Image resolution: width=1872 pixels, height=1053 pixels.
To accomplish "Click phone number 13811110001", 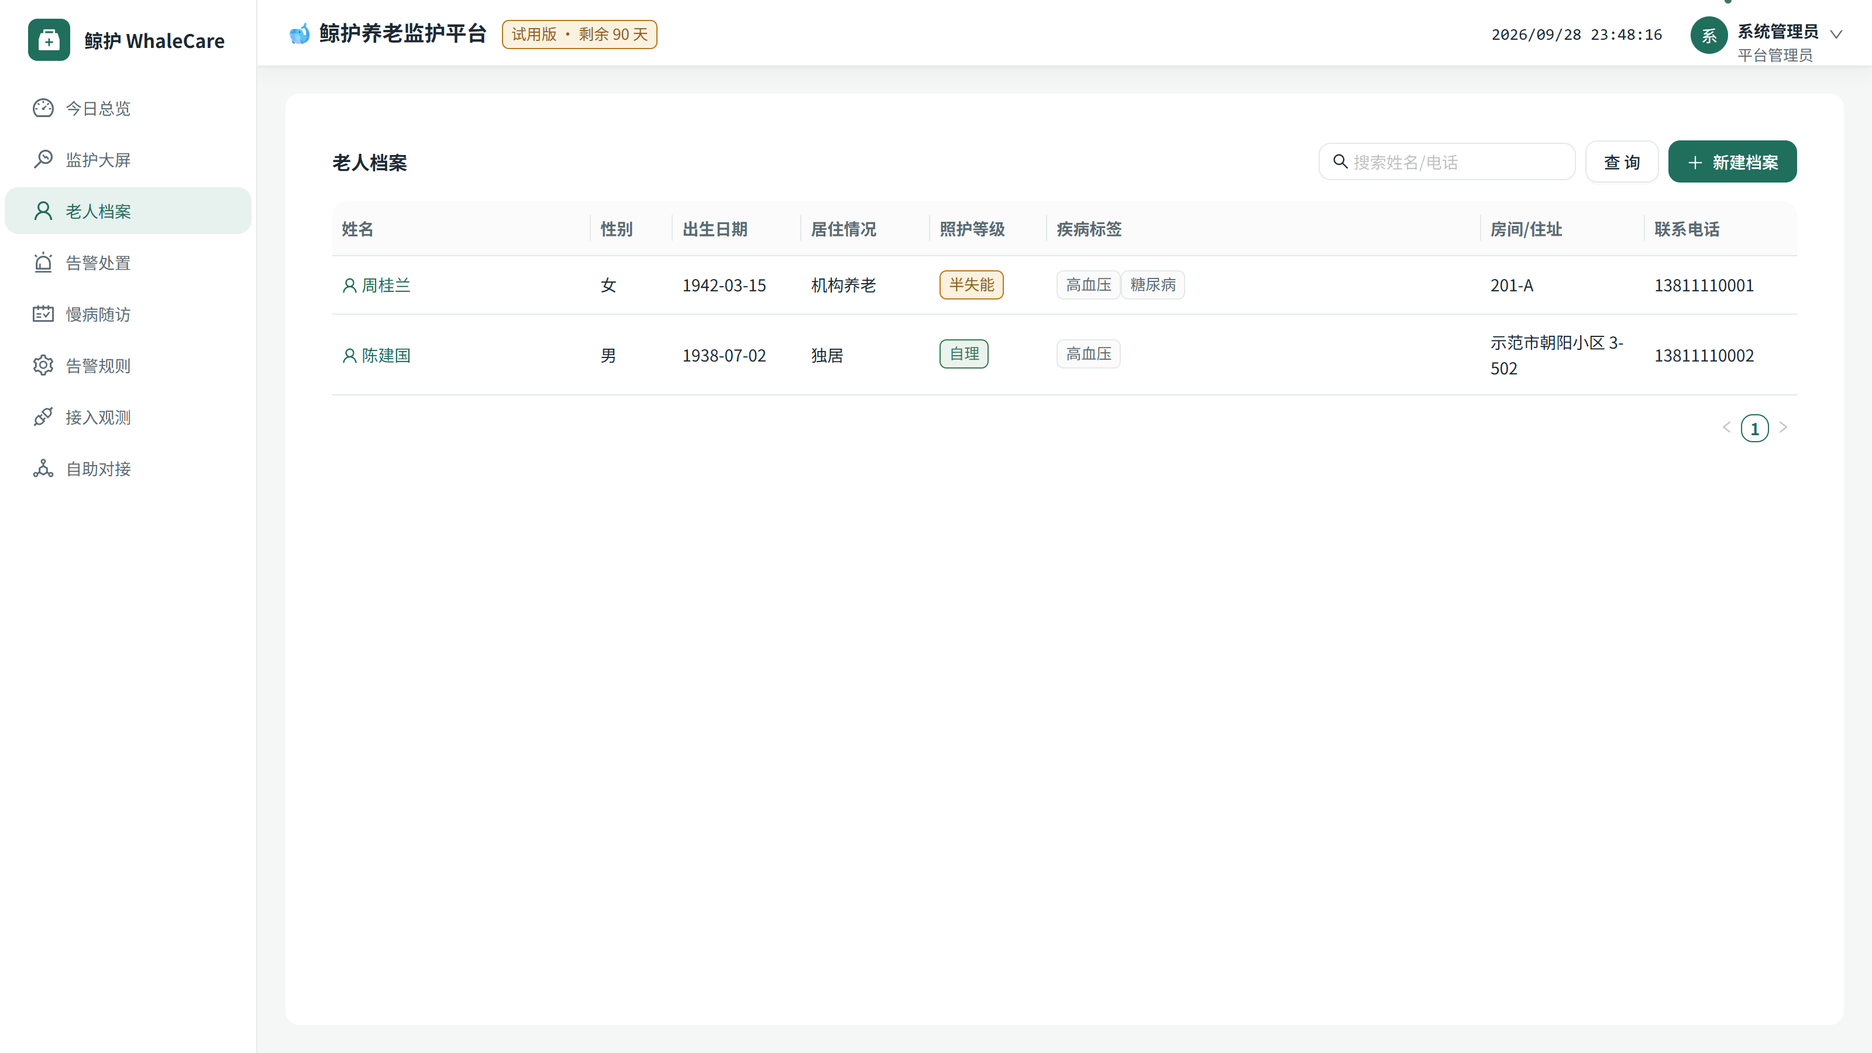I will click(x=1704, y=285).
